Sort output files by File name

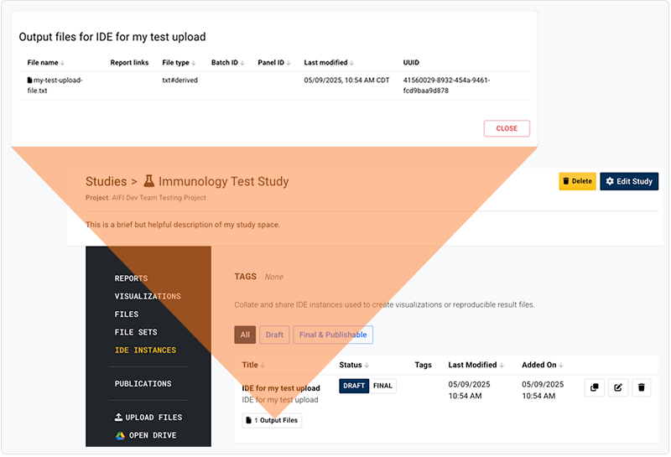click(45, 63)
